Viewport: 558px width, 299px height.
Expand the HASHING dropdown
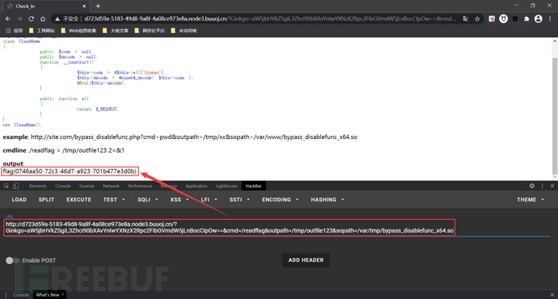click(327, 200)
